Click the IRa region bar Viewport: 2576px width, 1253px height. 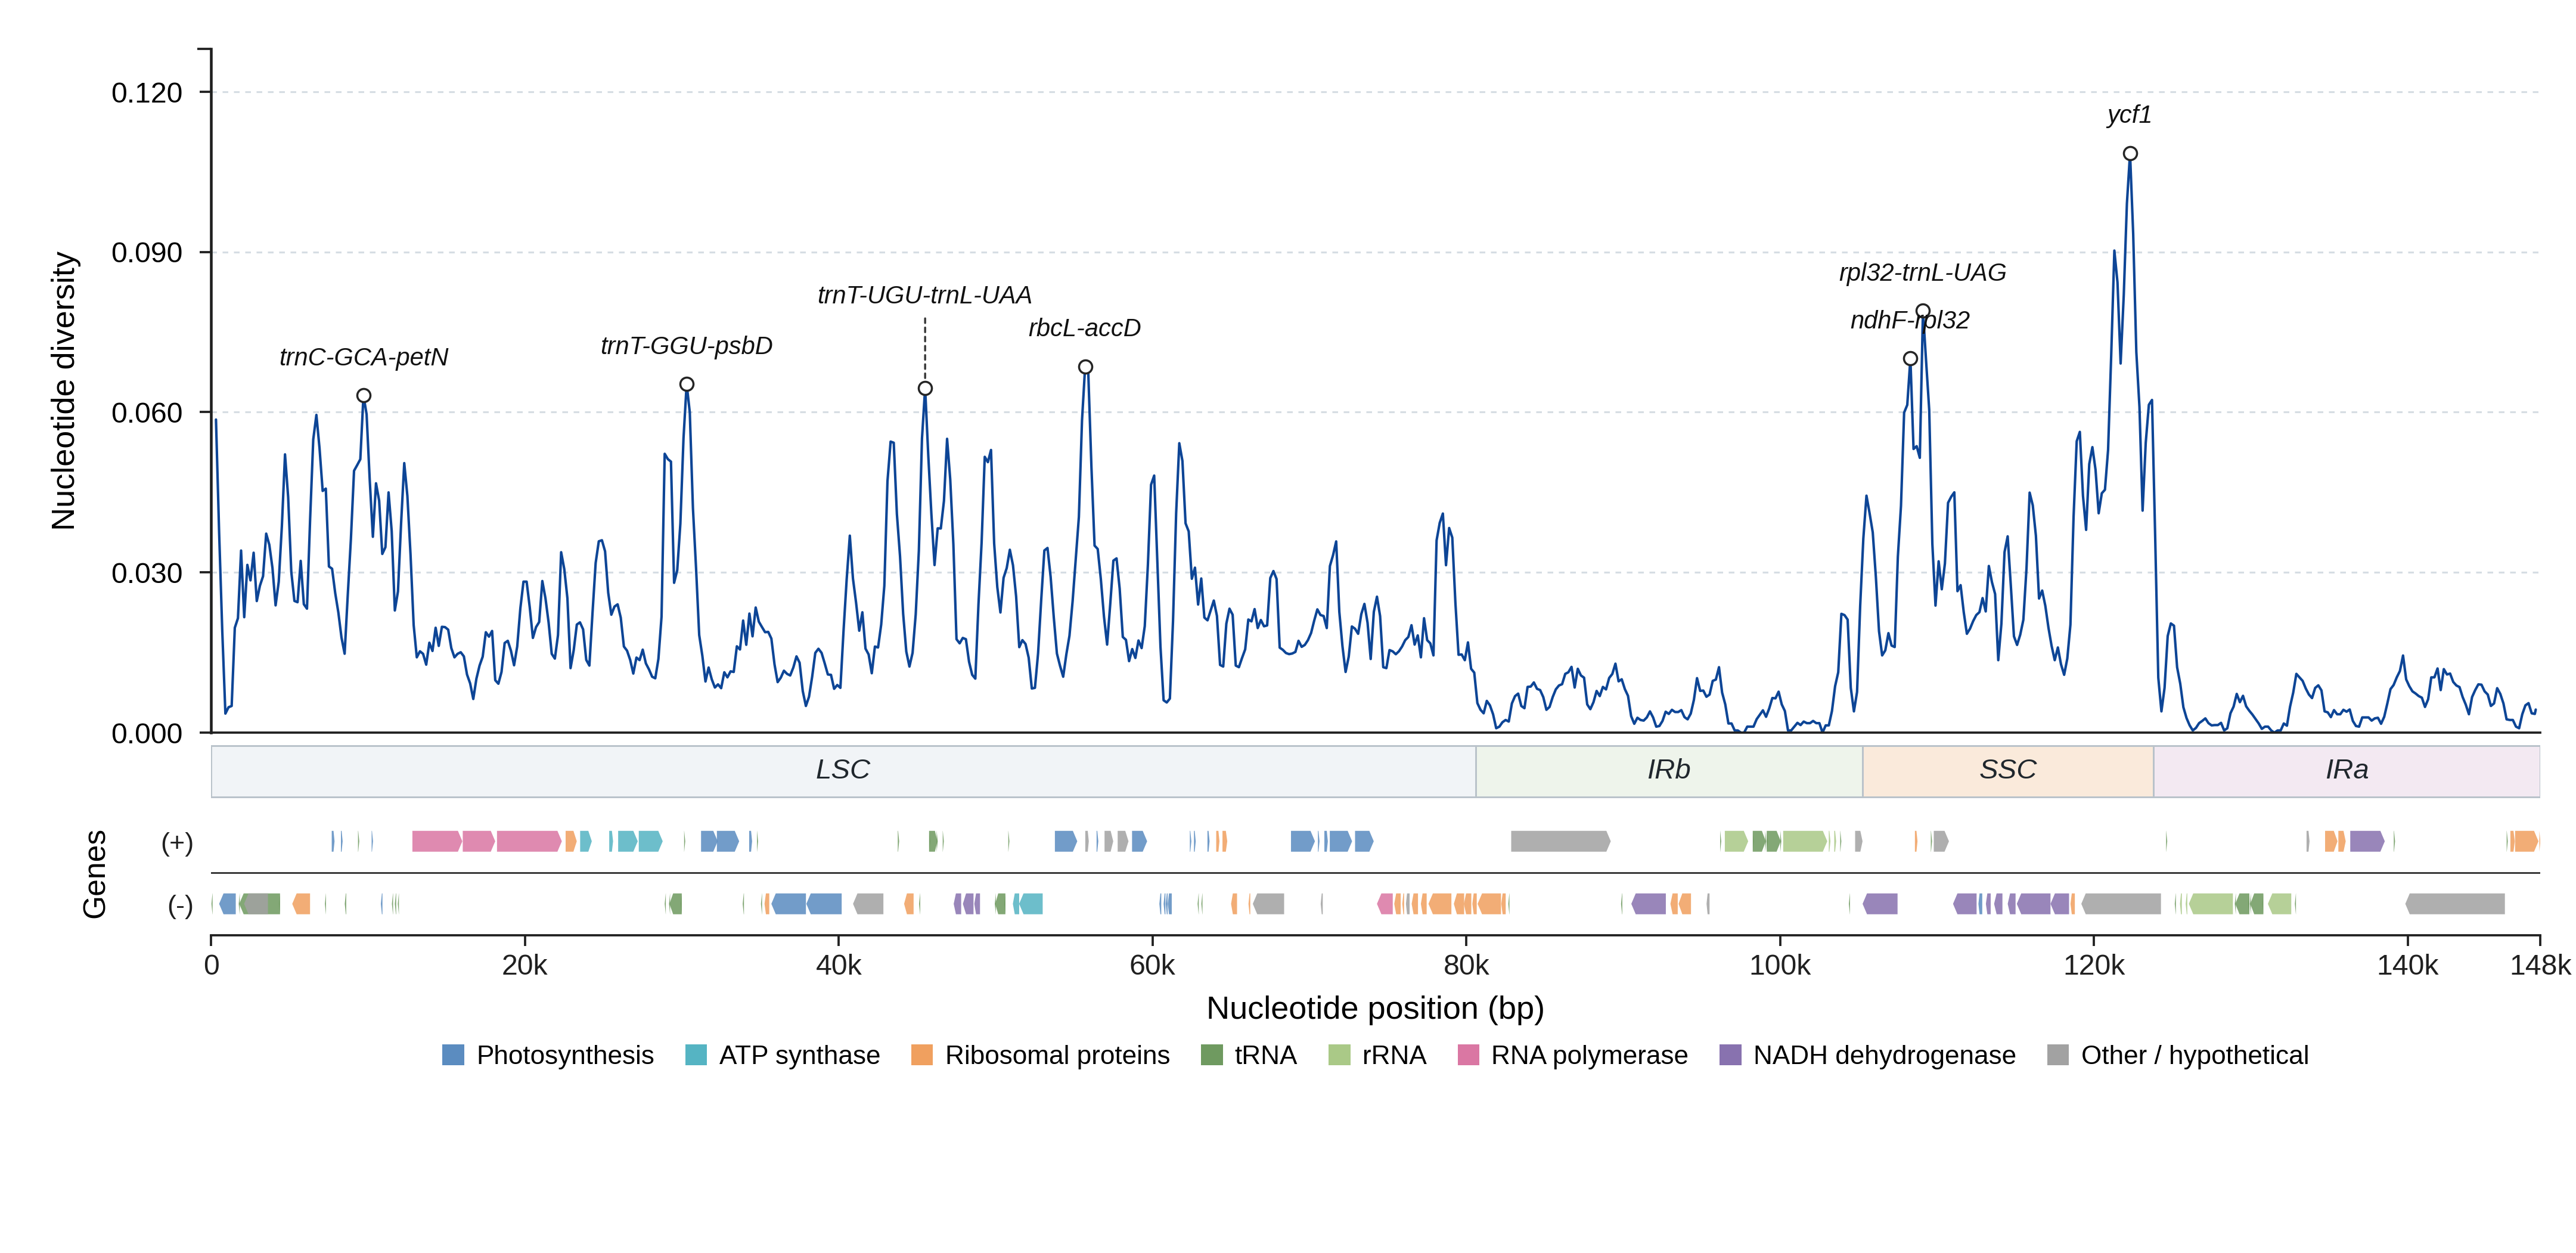coord(2346,771)
